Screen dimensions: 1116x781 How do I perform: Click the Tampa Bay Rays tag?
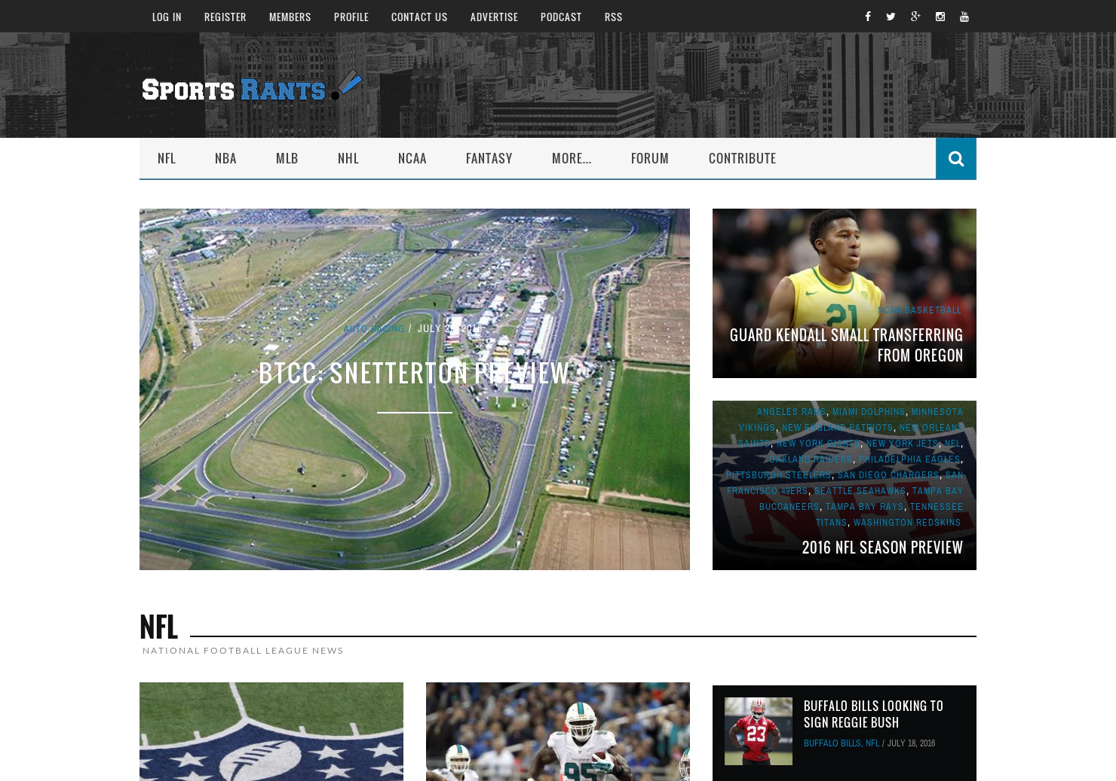point(864,507)
